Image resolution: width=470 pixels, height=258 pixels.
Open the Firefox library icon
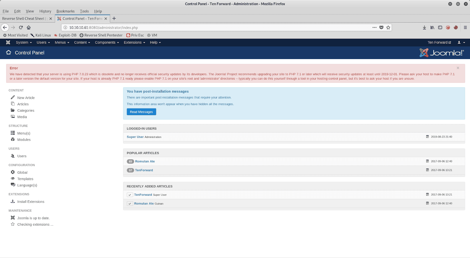[432, 27]
